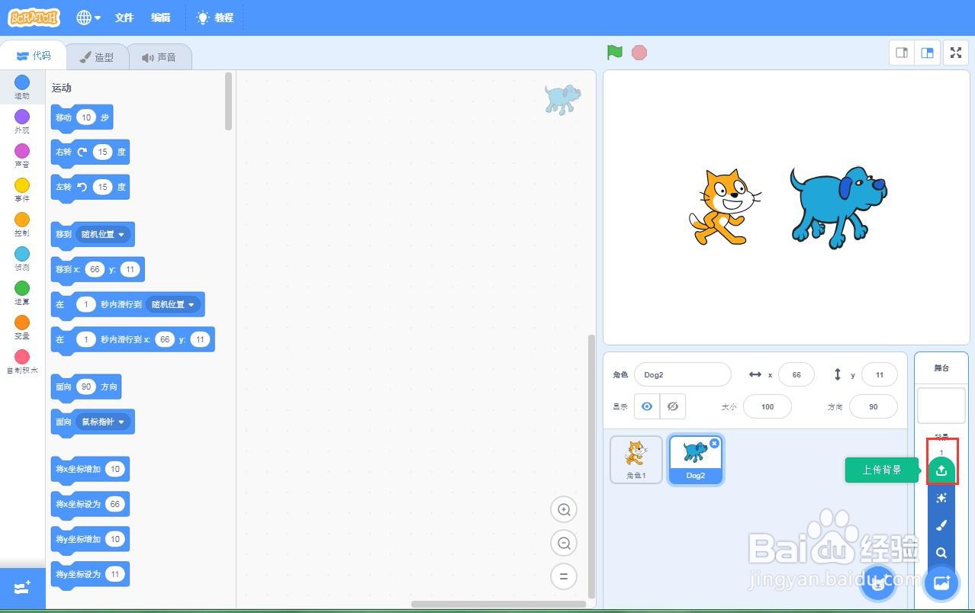
Task: Select the stage backdrop thumbnail
Action: tap(941, 405)
